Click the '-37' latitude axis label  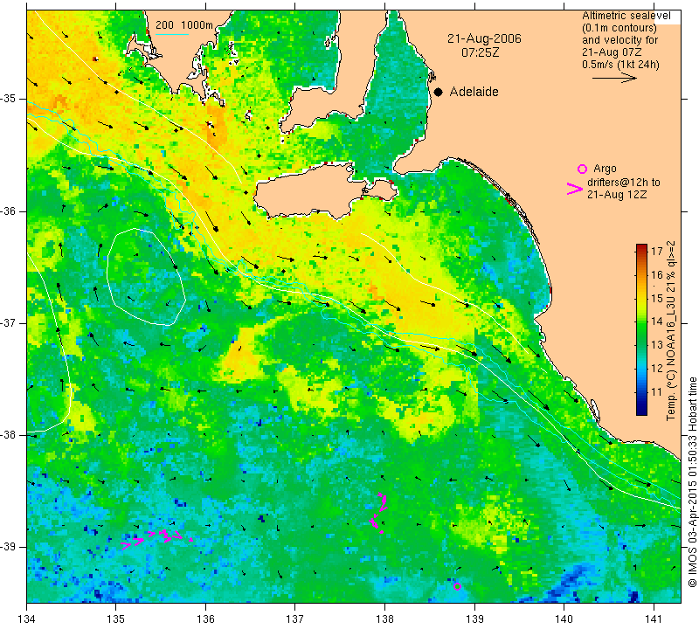(9, 322)
